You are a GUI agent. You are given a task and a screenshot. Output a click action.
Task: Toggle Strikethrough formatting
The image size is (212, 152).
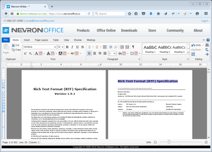(82, 47)
